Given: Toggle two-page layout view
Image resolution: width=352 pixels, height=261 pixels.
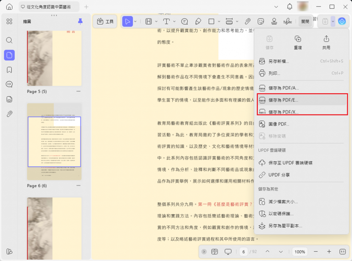Looking at the screenshot, I should pyautogui.click(x=214, y=252).
